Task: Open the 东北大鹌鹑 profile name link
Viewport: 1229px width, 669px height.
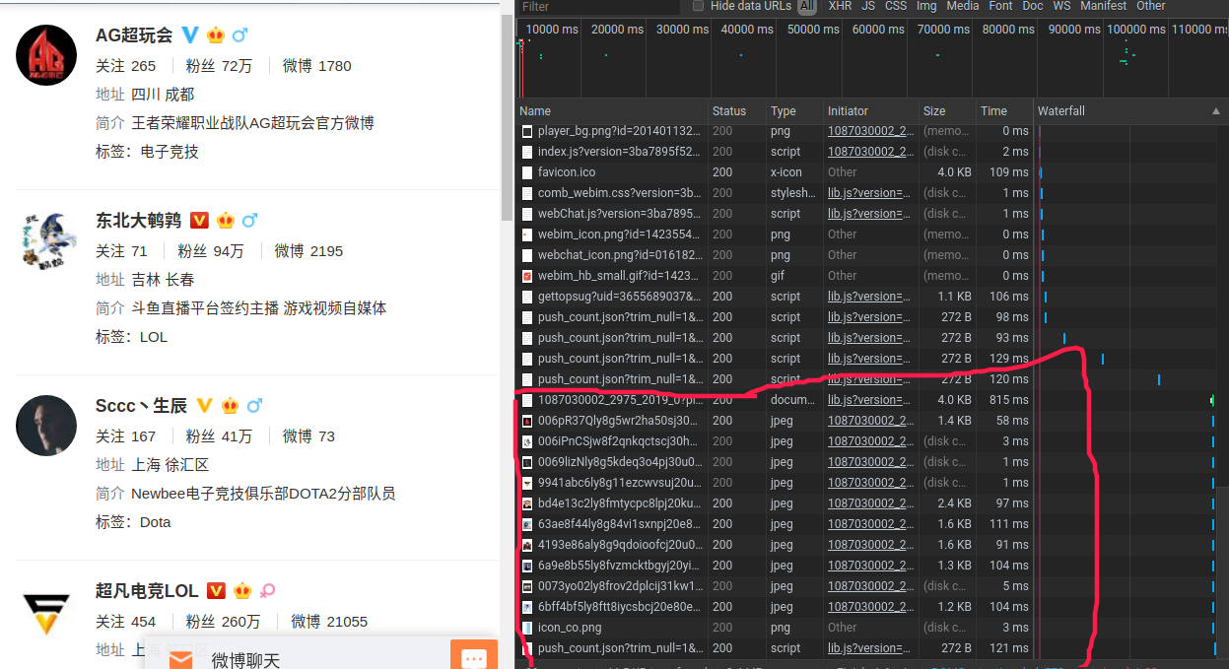Action: tap(139, 221)
